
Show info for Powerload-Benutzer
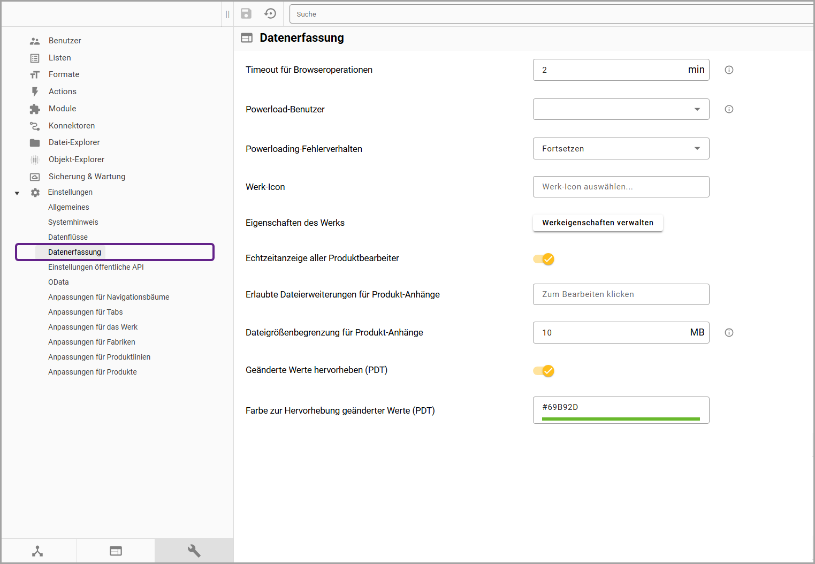pyautogui.click(x=729, y=109)
